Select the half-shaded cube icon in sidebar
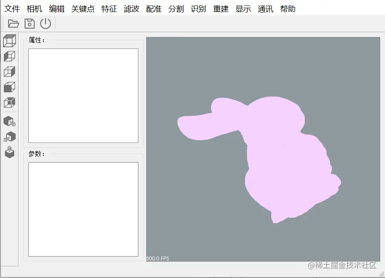The width and height of the screenshot is (385, 278). click(9, 56)
